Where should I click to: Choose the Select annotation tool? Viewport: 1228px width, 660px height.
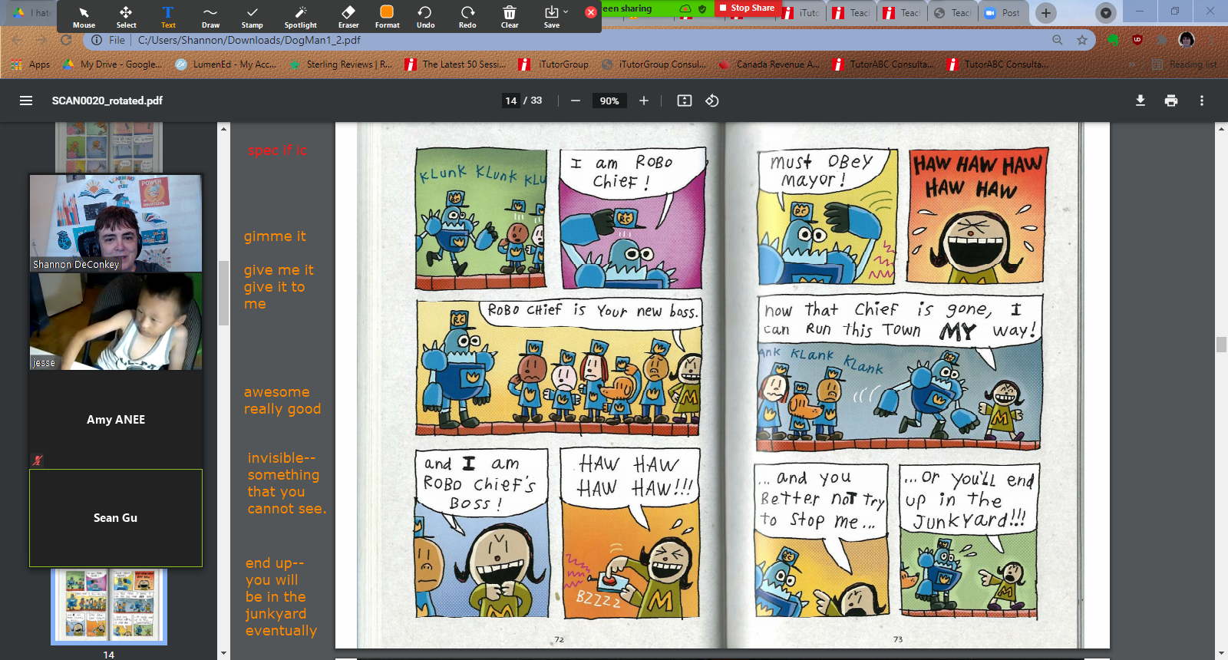tap(126, 16)
